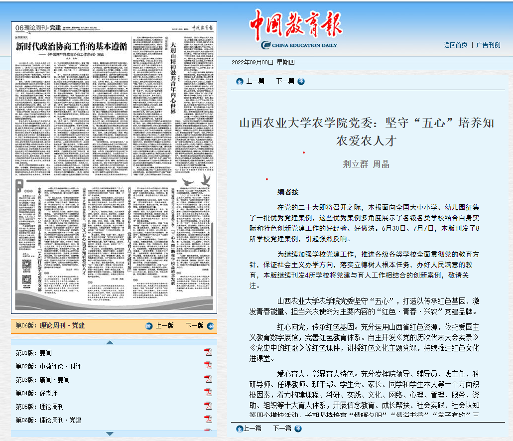
Task: Click the previous edition (上一版) arrow icon
Action: [149, 326]
